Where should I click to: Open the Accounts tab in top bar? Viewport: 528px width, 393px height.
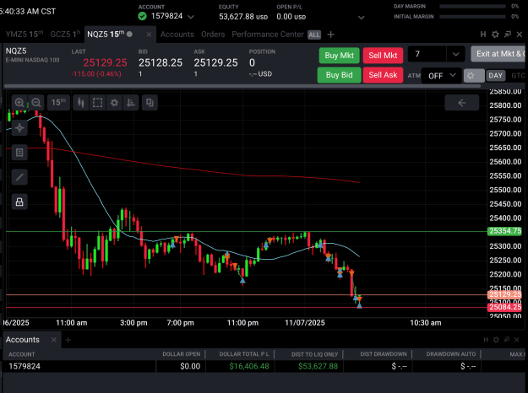[x=177, y=35]
